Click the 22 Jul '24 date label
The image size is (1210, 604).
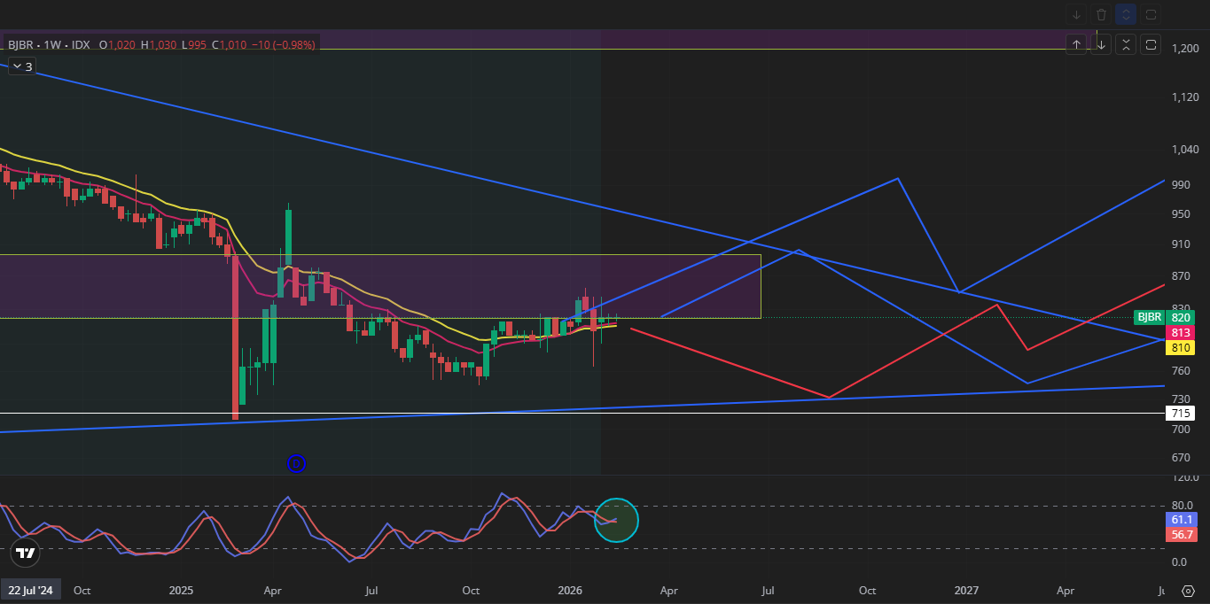31,590
